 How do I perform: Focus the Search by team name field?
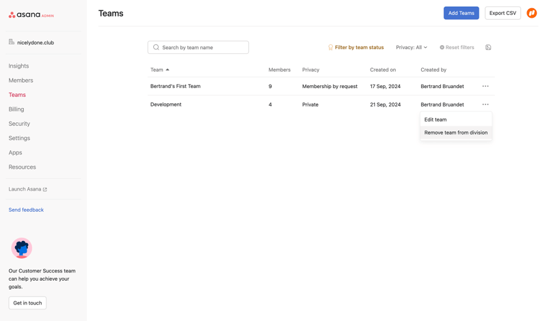point(198,47)
